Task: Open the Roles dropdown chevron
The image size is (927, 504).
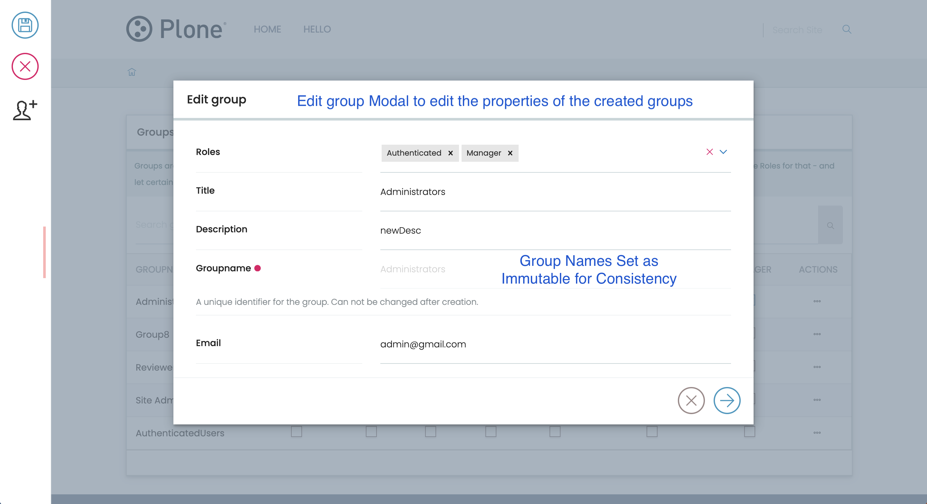Action: (x=723, y=152)
